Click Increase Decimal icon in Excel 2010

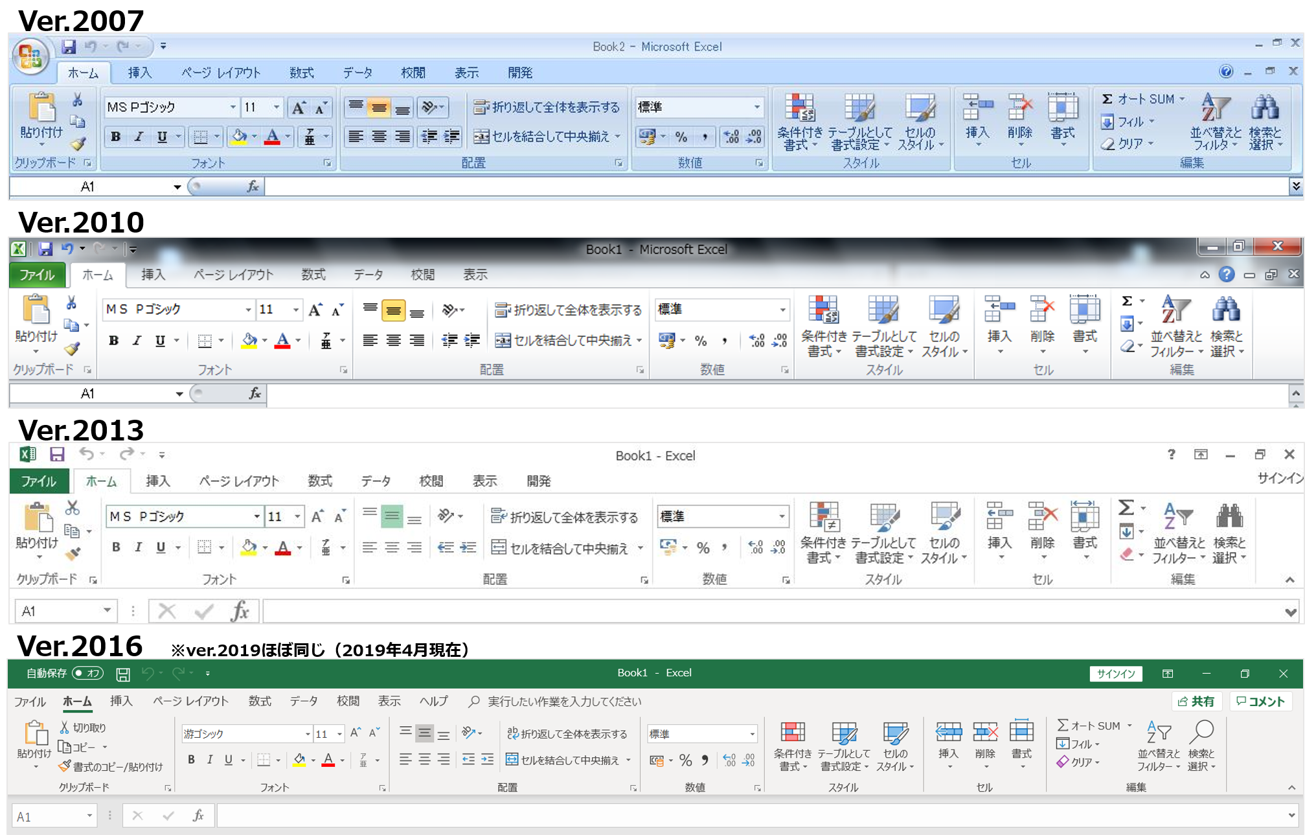756,340
